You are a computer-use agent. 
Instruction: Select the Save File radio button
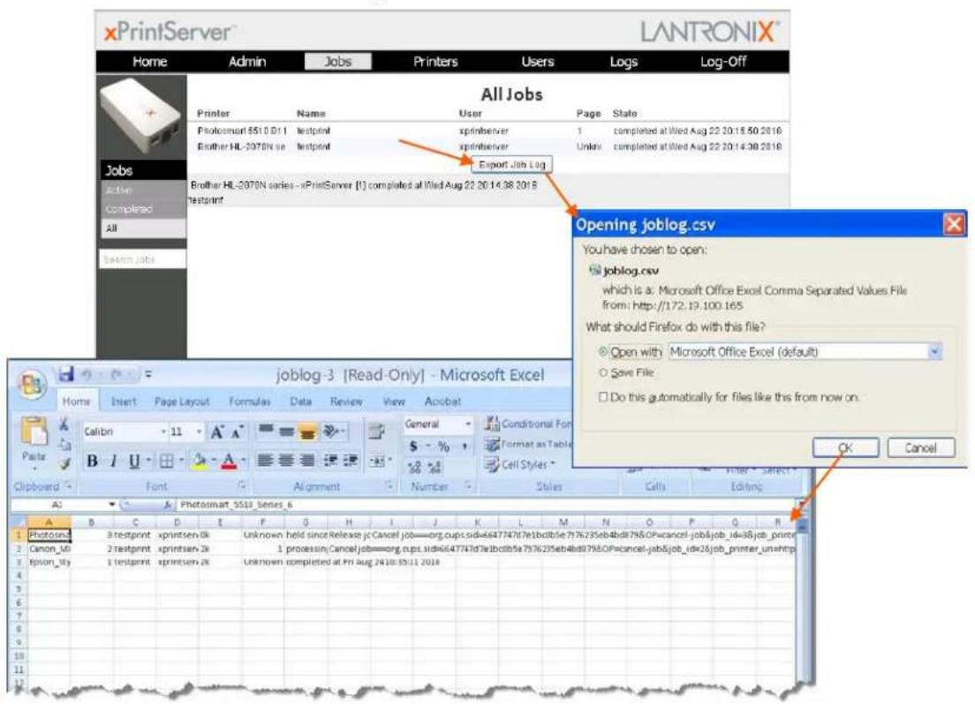coord(602,373)
